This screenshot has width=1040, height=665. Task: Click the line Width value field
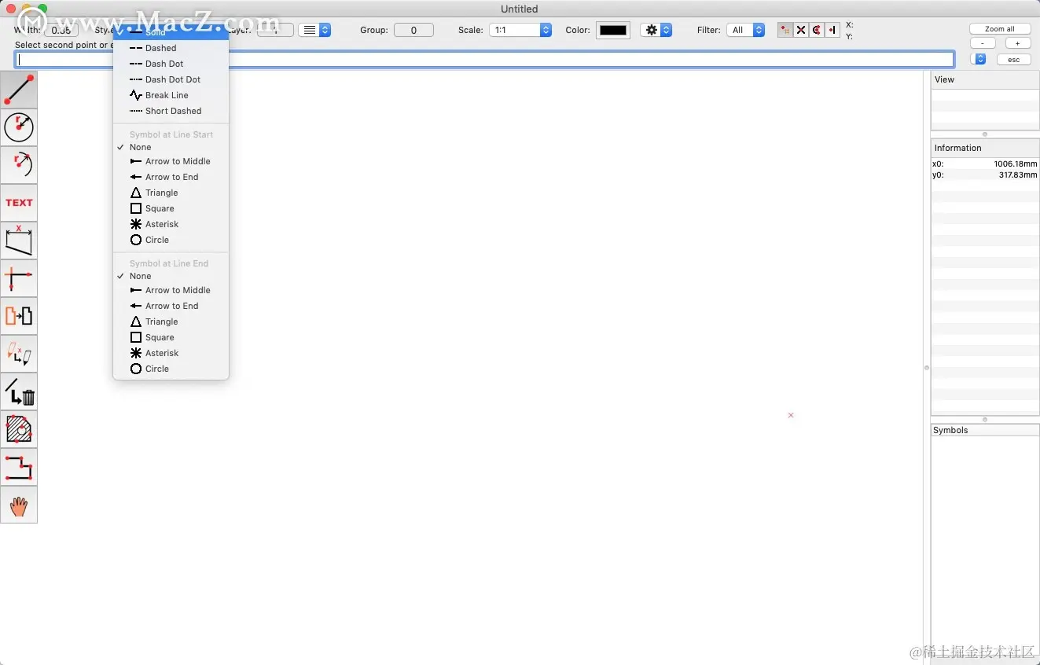(x=62, y=30)
